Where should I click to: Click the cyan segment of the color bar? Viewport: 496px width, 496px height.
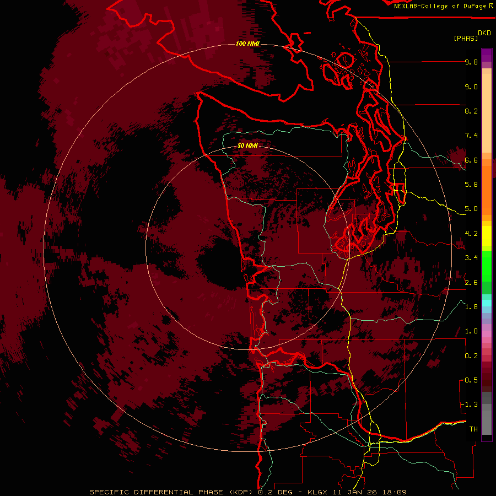(487, 303)
